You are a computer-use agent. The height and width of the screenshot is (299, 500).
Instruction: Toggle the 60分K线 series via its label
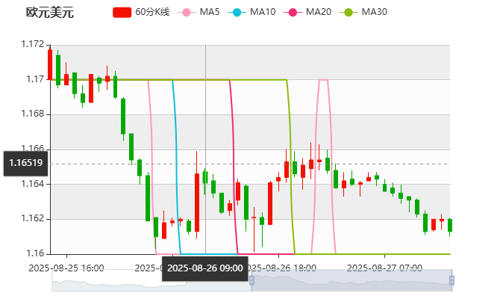coord(153,13)
